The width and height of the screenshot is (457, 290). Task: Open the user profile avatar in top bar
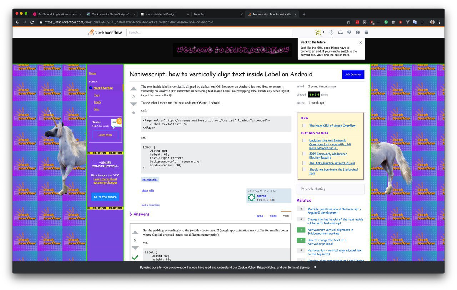[x=318, y=32]
